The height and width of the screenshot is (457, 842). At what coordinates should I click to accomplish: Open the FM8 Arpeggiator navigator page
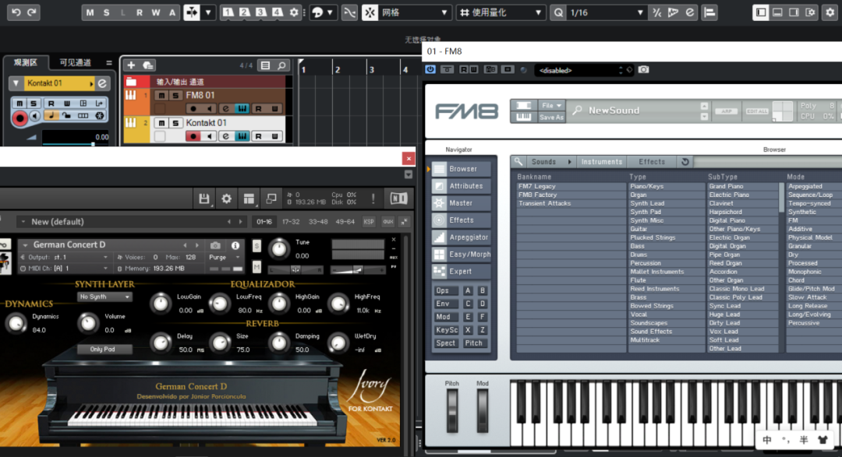pyautogui.click(x=462, y=237)
